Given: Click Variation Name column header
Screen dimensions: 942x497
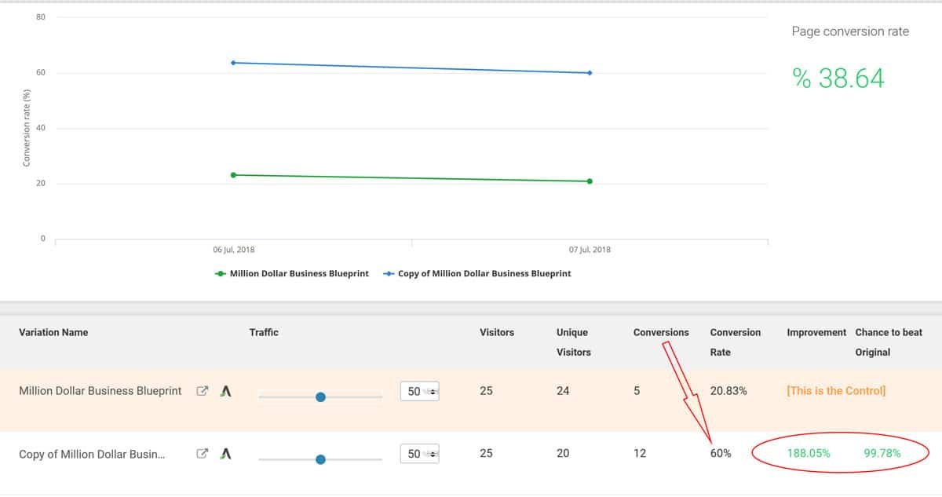Looking at the screenshot, I should [53, 332].
